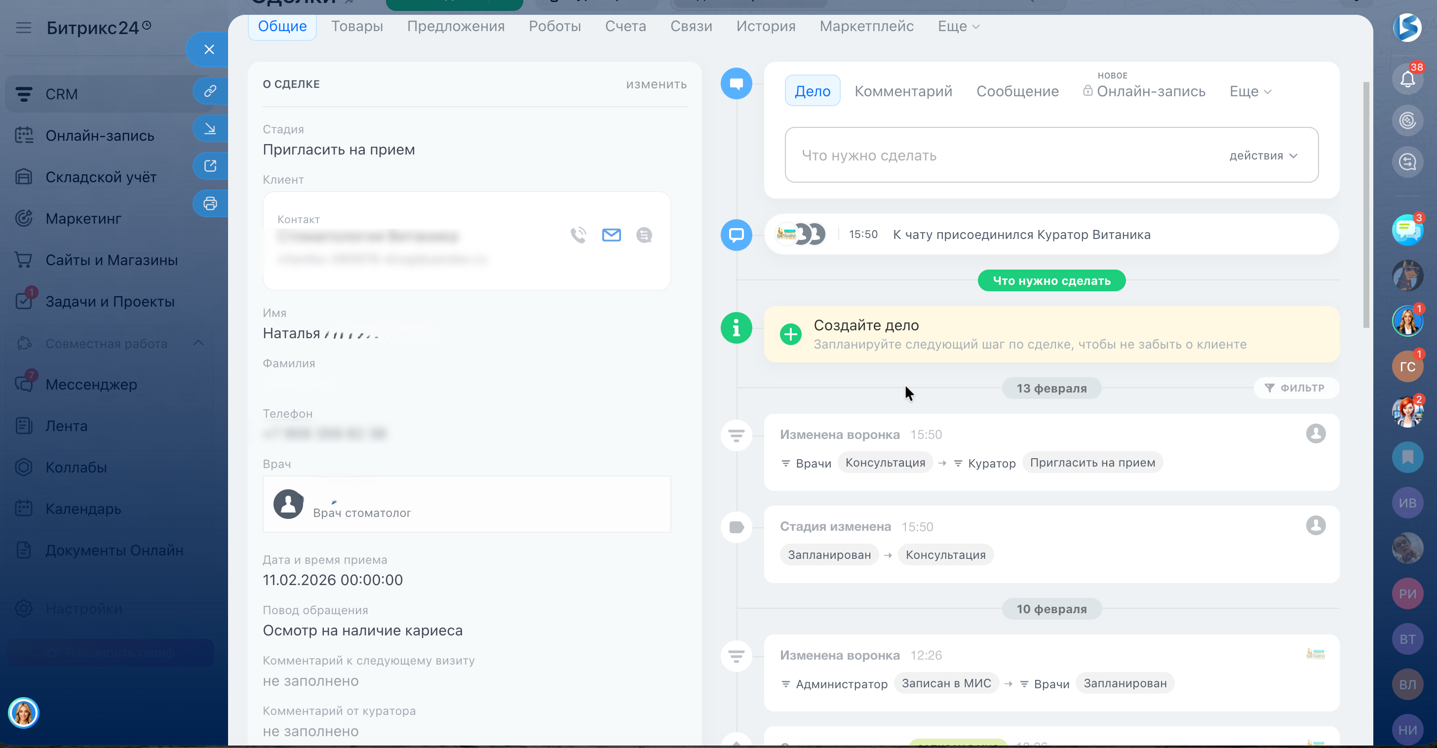The width and height of the screenshot is (1437, 748).
Task: Click the notifications bell icon
Action: [1407, 79]
